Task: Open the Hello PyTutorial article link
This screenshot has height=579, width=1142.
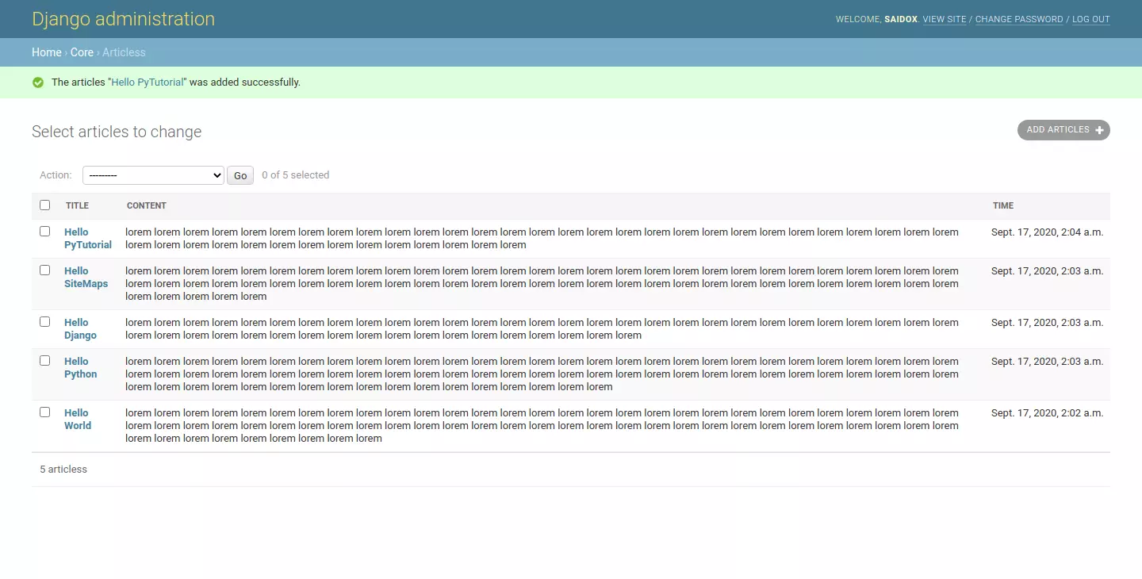Action: click(x=87, y=238)
